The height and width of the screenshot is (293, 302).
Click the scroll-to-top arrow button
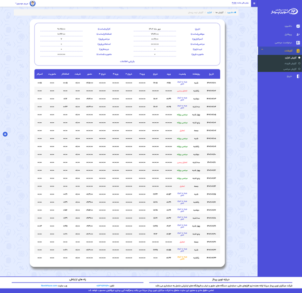[x=5, y=134]
